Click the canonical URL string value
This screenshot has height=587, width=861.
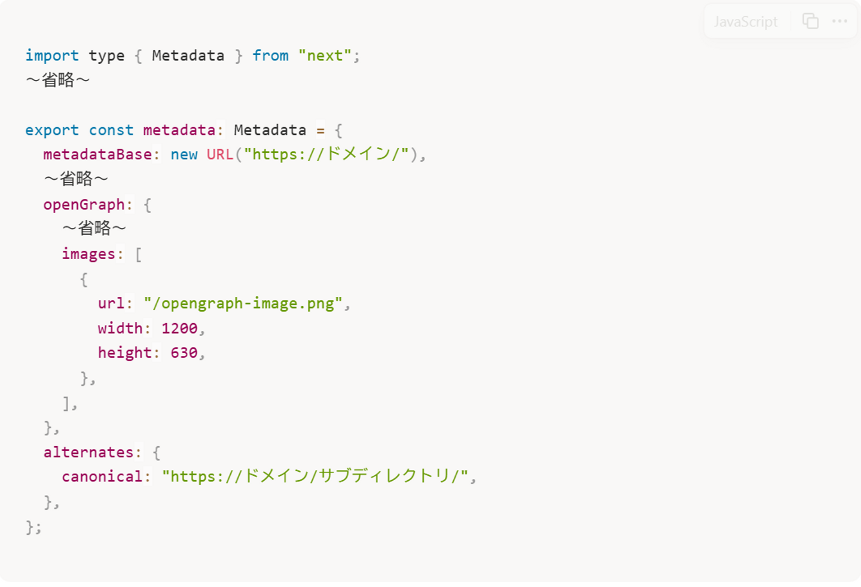point(315,477)
